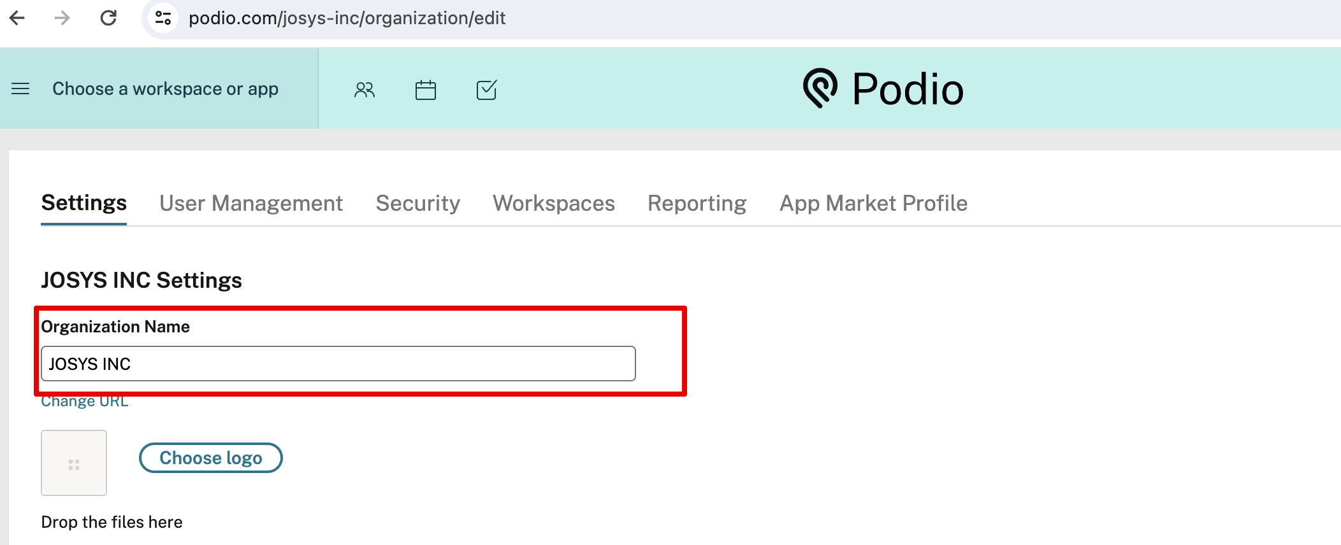Switch to the User Management tab
The width and height of the screenshot is (1341, 545).
251,203
